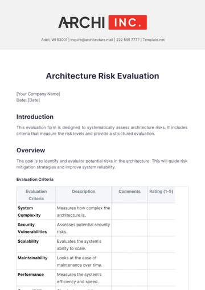205x290 pixels.
Task: Click the Rating cell for Security Vulnerabilities
Action: (161, 228)
